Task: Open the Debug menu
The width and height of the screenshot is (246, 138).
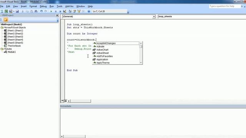Action: pyautogui.click(x=43, y=6)
